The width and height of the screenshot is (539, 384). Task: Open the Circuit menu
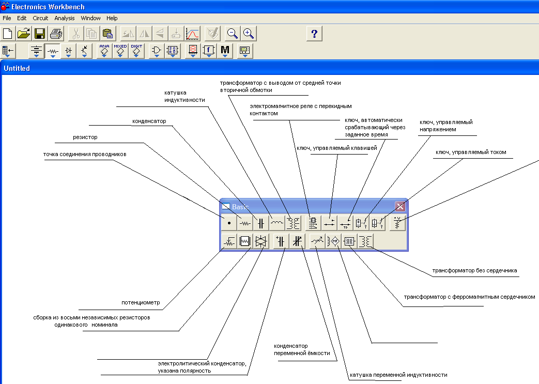pos(40,18)
